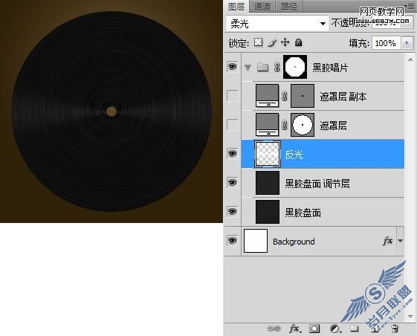This screenshot has width=417, height=336.
Task: Switch to the 通道 tab
Action: pyautogui.click(x=262, y=7)
